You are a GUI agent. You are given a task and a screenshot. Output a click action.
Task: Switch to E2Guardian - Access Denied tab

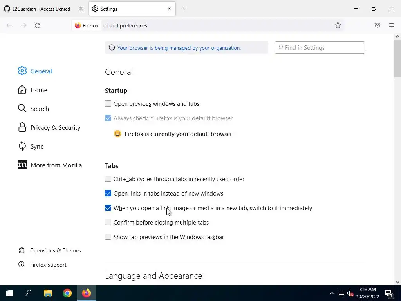coord(41,9)
